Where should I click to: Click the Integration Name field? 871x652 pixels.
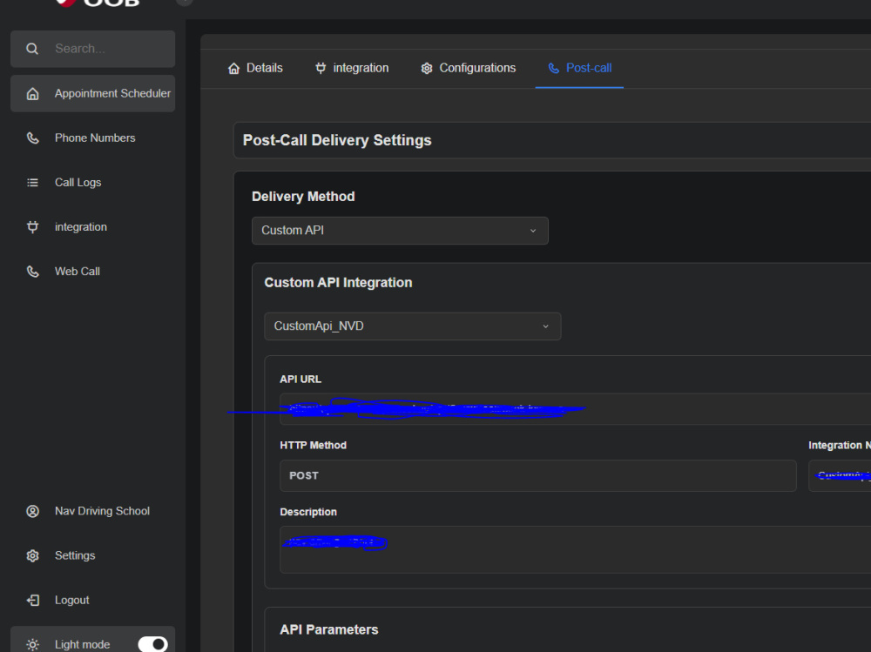tap(840, 475)
